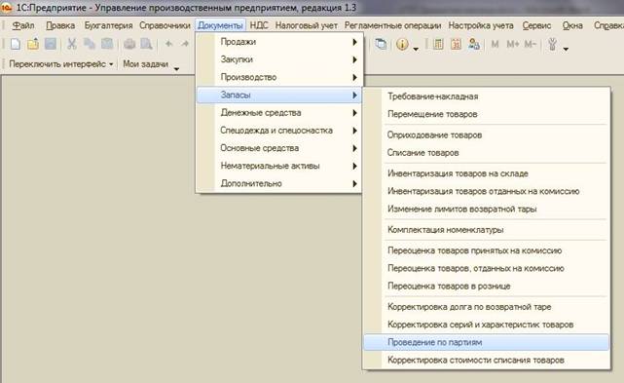Select the highlighted Запасы menu item

click(279, 95)
